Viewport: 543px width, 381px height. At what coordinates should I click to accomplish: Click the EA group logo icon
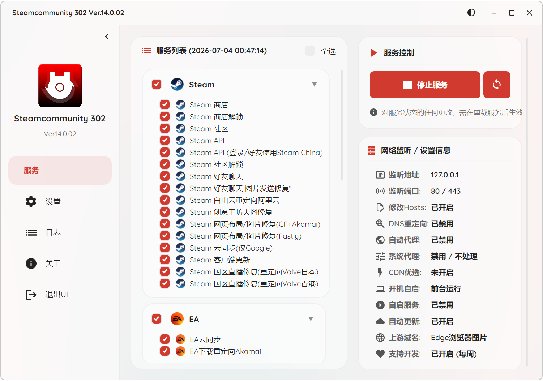coord(177,319)
